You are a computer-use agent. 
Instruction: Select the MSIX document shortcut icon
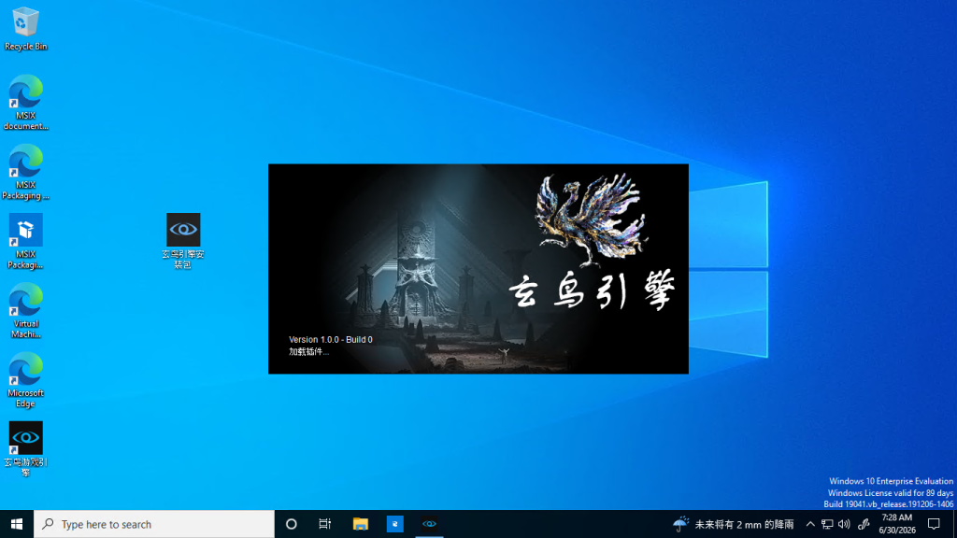25,103
